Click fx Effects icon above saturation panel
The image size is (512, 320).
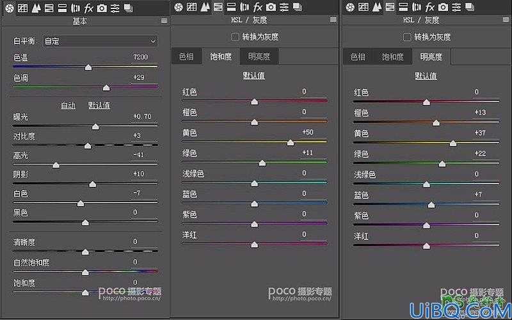pyautogui.click(x=258, y=7)
